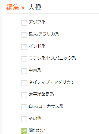This screenshot has width=99, height=134.
Task: Enable the 太平洋諸島系 checkbox
Action: click(24, 95)
